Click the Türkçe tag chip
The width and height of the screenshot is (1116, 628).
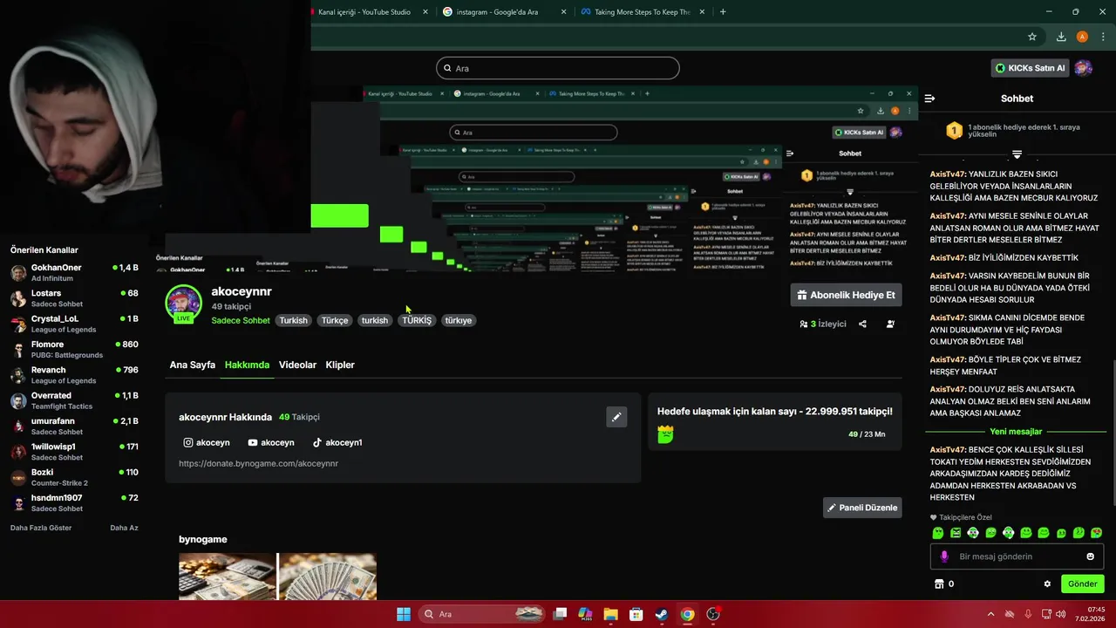point(335,320)
